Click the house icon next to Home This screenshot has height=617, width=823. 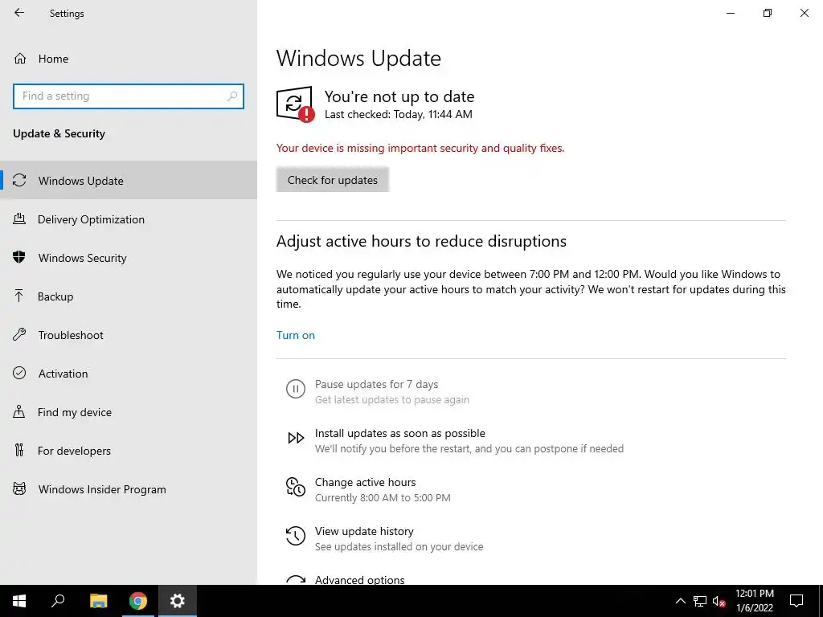(x=20, y=58)
